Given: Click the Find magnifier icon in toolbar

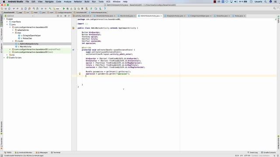Looking at the screenshot, I should [34, 9].
